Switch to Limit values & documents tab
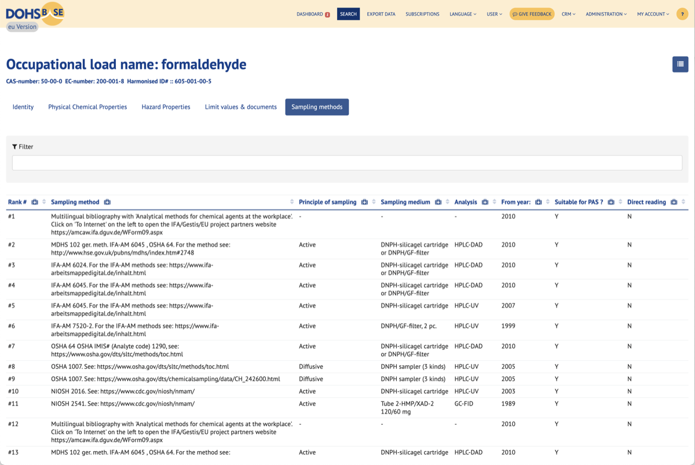 point(241,107)
